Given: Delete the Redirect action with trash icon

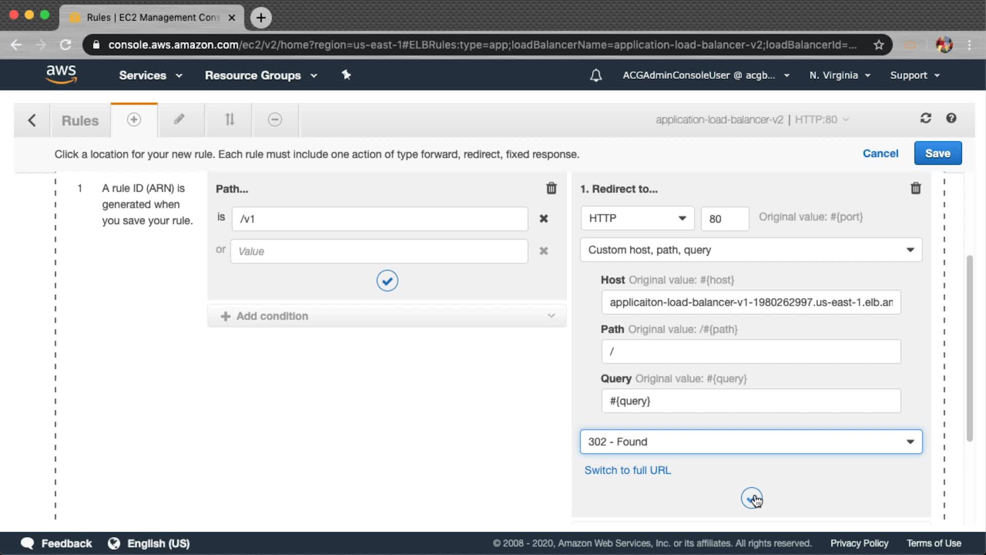Looking at the screenshot, I should point(915,189).
